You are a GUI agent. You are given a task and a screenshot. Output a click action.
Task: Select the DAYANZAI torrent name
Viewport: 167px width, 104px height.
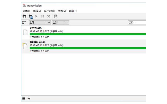pyautogui.click(x=36, y=28)
